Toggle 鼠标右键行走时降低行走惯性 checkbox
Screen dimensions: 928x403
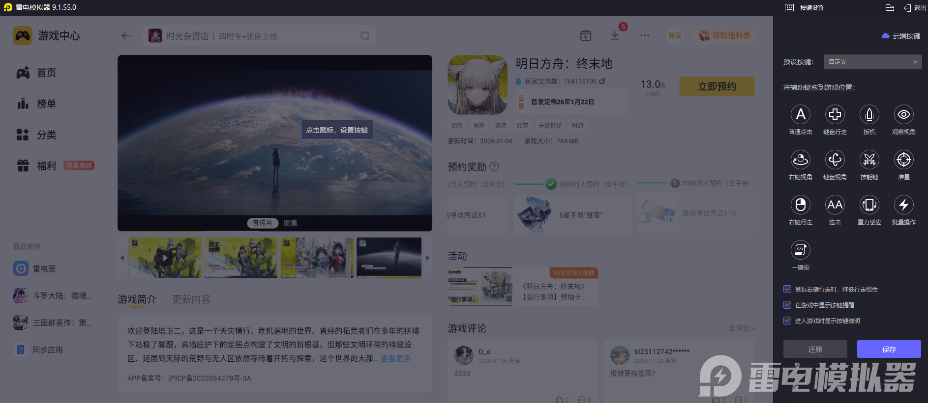pos(787,290)
